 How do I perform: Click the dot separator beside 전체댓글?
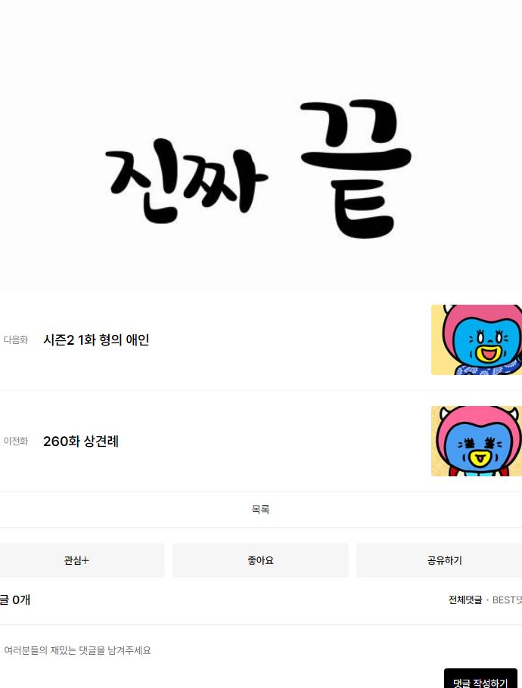(x=487, y=600)
